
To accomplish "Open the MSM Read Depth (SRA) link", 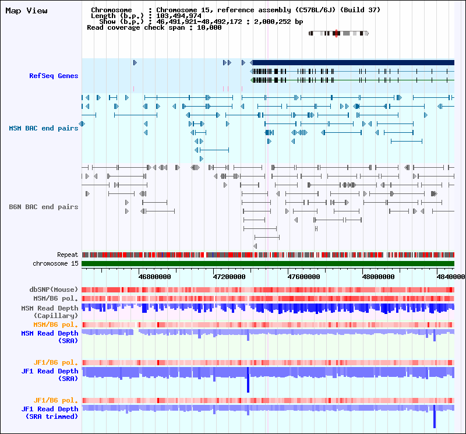I will [x=50, y=337].
